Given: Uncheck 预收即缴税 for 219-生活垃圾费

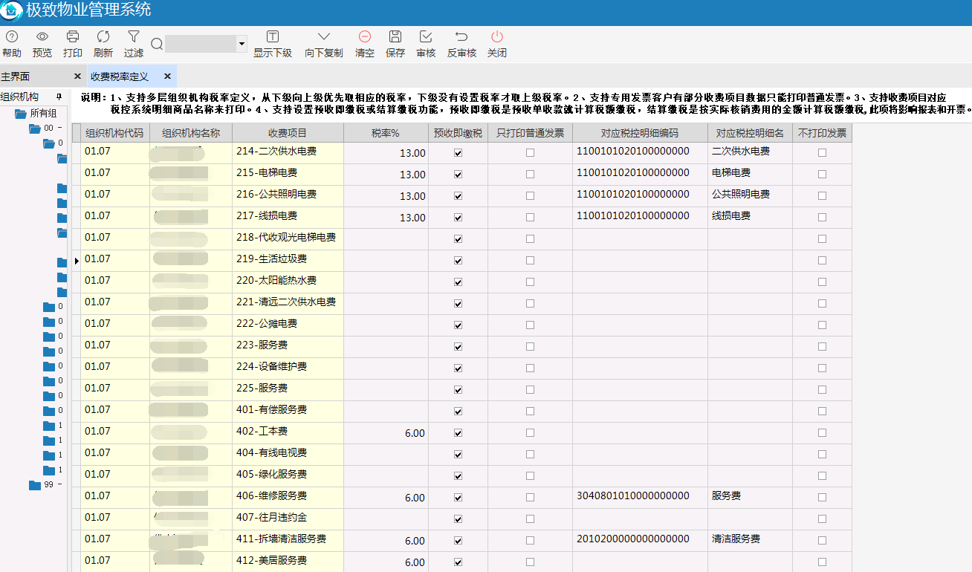Looking at the screenshot, I should (x=458, y=261).
